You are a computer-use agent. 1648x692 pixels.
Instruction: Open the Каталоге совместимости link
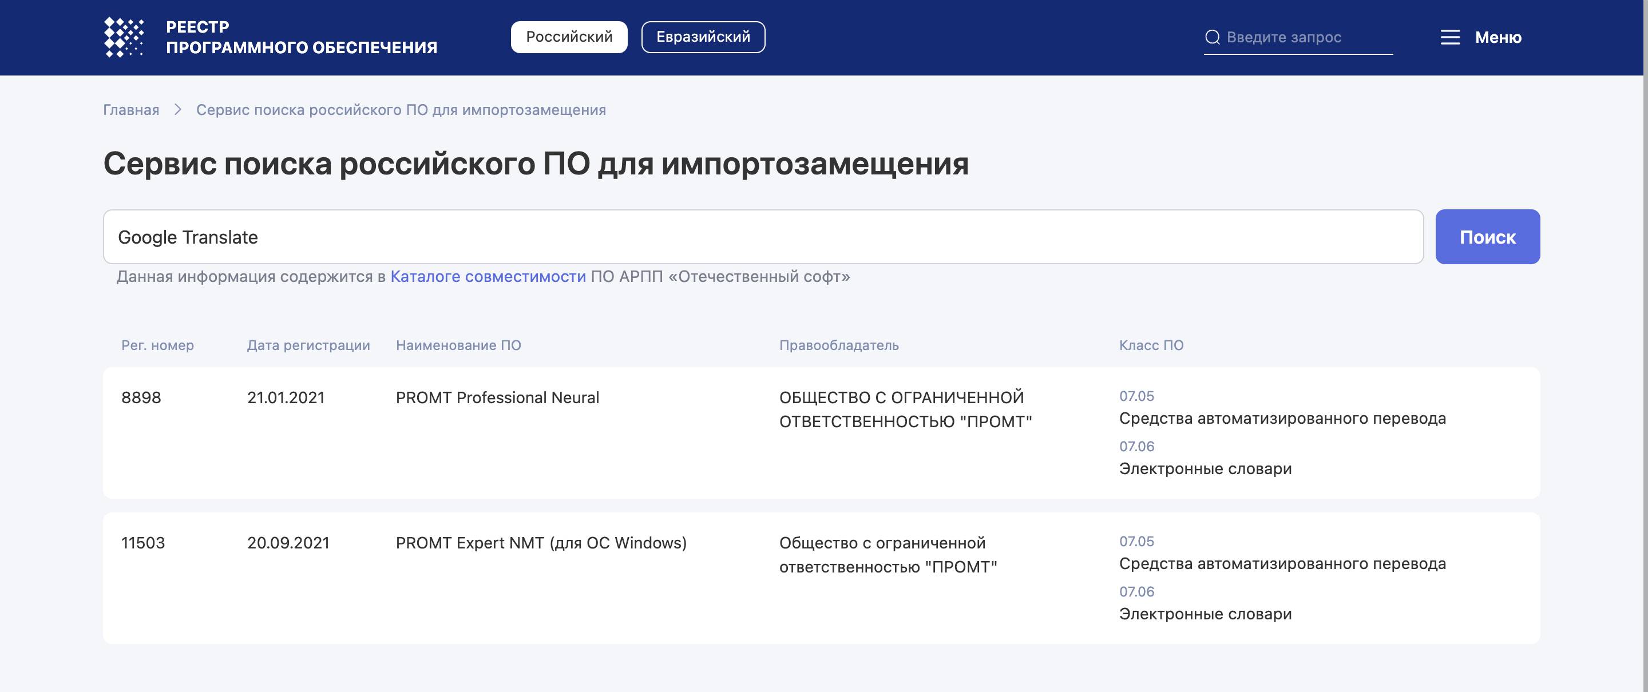[x=488, y=276]
